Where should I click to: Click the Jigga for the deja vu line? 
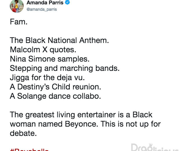pyautogui.click(x=47, y=78)
